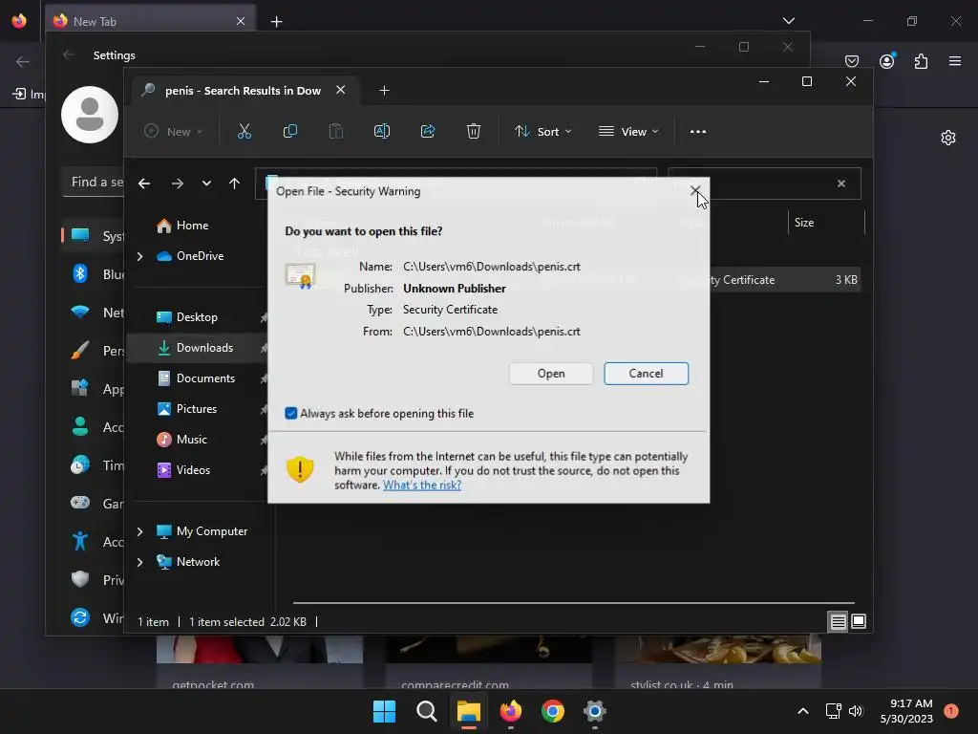Click the Rename icon in Explorer toolbar

click(x=382, y=132)
